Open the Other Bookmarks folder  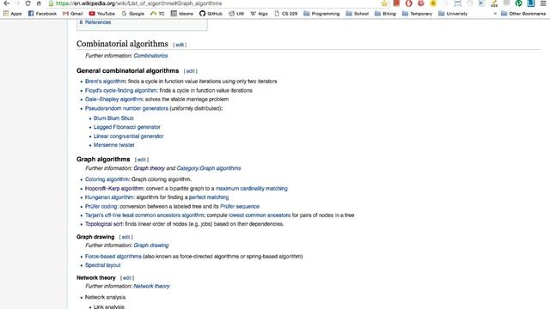coord(523,14)
